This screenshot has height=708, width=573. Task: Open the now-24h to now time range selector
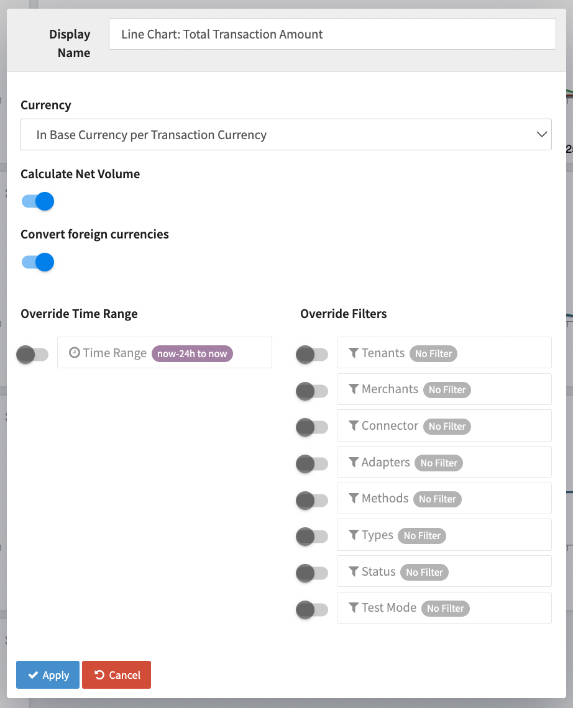(192, 353)
